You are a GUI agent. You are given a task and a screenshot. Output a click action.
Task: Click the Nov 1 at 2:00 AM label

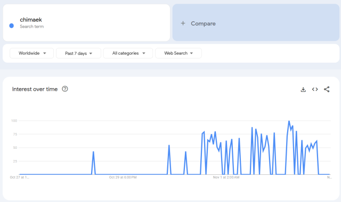[x=226, y=177]
